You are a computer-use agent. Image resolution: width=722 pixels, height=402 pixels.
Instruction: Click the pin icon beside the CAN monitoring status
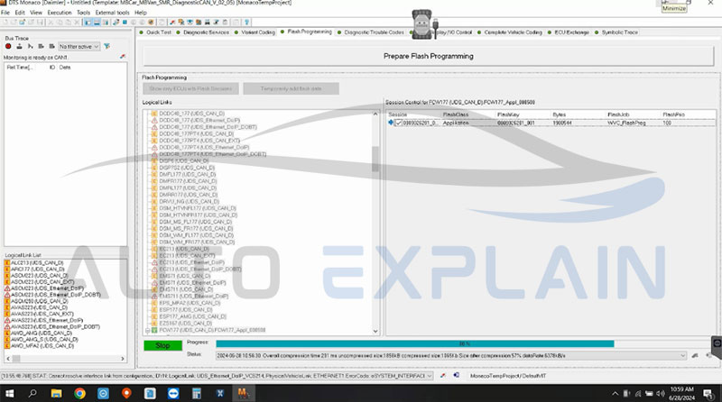123,57
